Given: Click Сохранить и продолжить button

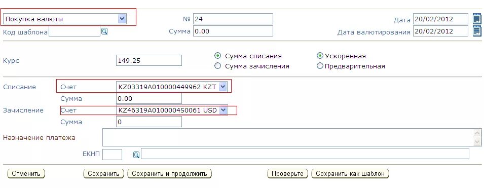Looking at the screenshot, I should (x=169, y=173).
